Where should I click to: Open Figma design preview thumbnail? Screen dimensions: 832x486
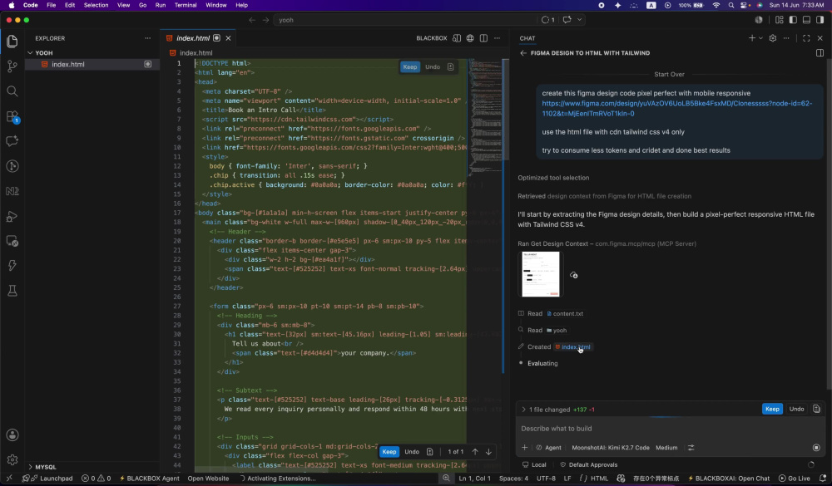coord(540,274)
